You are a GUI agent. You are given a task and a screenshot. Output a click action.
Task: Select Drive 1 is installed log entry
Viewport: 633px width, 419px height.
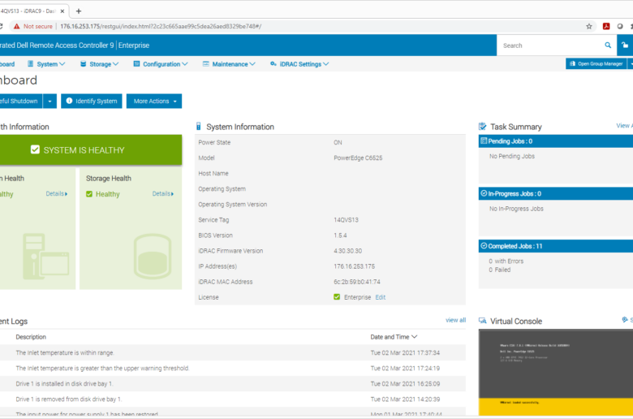[x=233, y=383]
